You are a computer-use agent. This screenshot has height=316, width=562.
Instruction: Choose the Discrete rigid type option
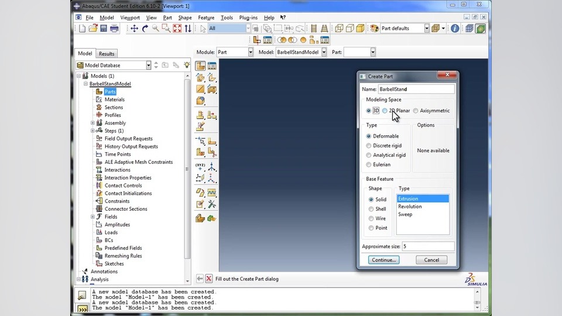(369, 146)
